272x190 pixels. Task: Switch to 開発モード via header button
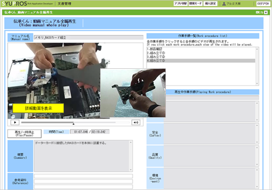pyautogui.click(x=195, y=4)
